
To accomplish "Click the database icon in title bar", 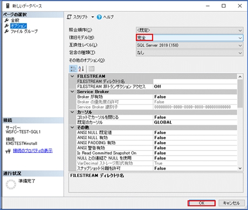I will point(8,6).
